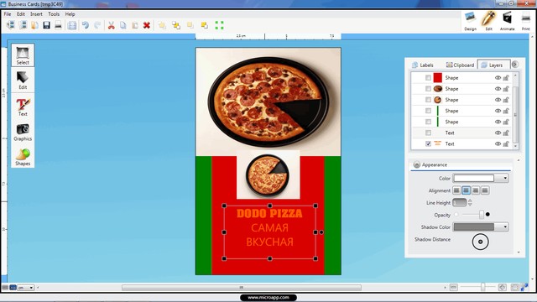Choose the Select tool in left toolbox
The width and height of the screenshot is (537, 302).
(23, 55)
